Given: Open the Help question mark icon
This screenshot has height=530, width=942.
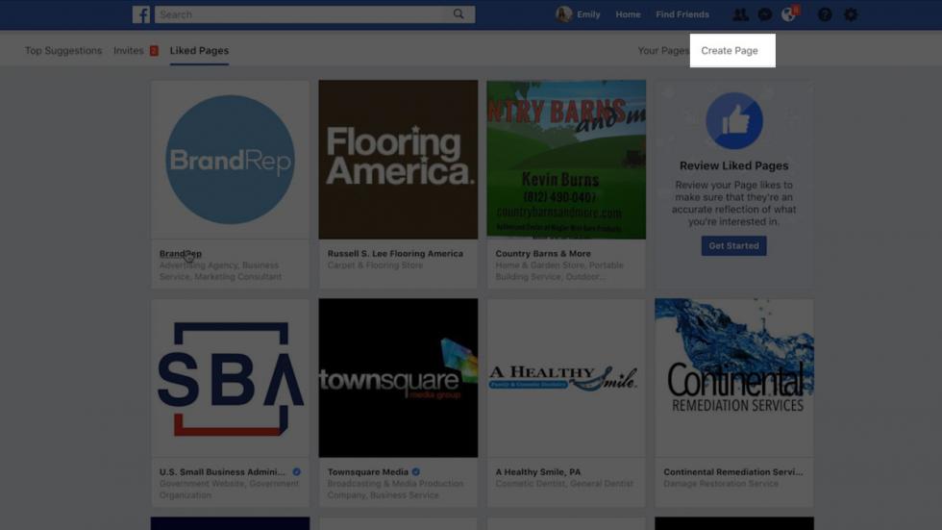Looking at the screenshot, I should click(x=825, y=14).
